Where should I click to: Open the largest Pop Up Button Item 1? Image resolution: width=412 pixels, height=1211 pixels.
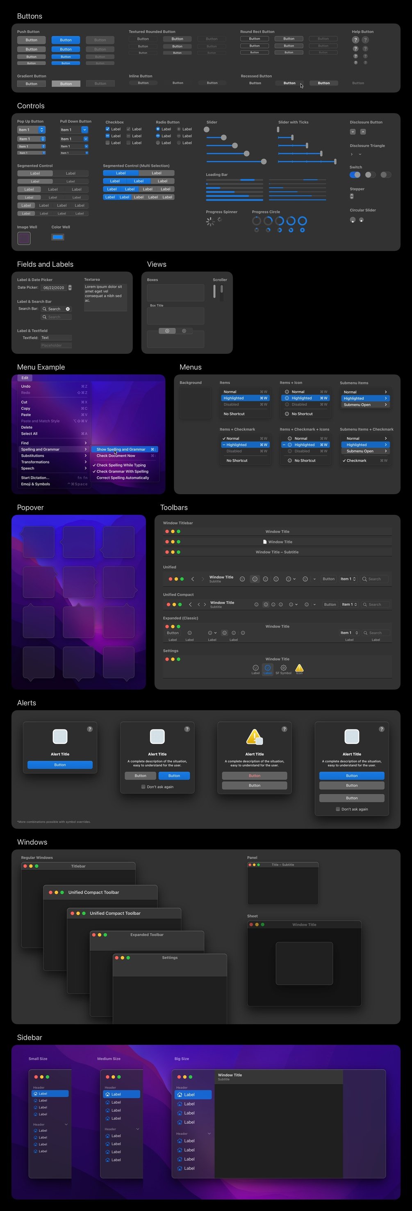(31, 130)
